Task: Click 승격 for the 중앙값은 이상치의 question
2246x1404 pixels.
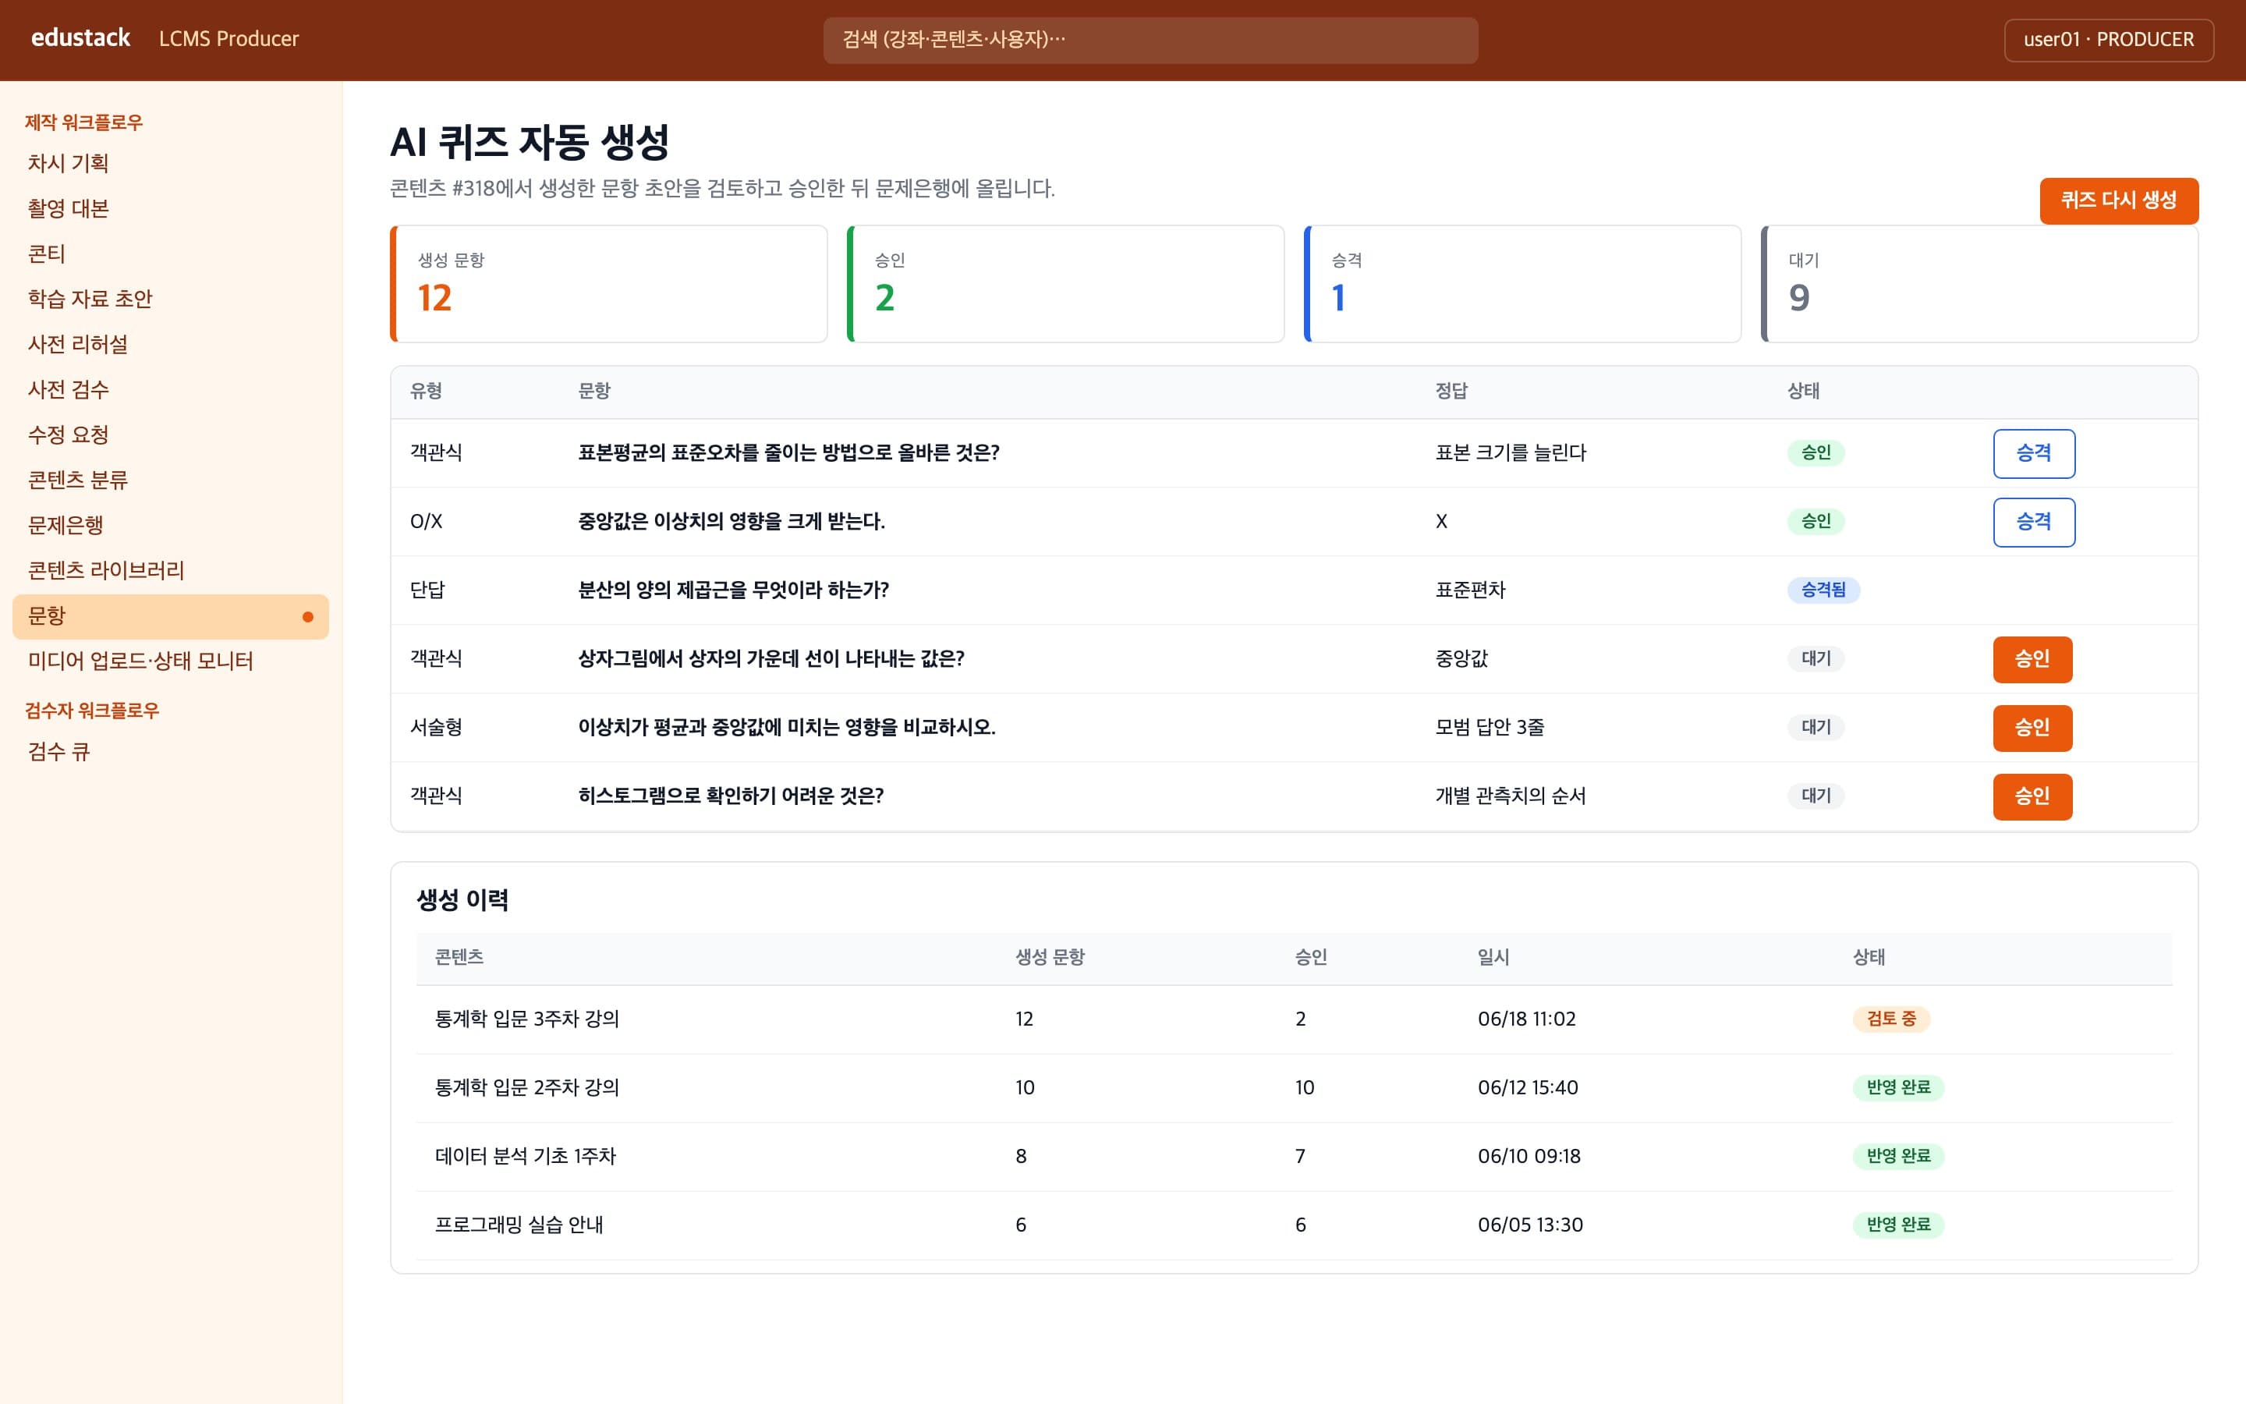Action: 2033,522
